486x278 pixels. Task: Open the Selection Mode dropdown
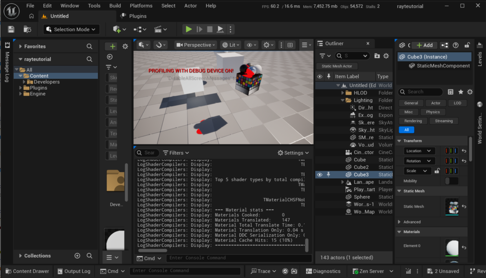(x=71, y=29)
